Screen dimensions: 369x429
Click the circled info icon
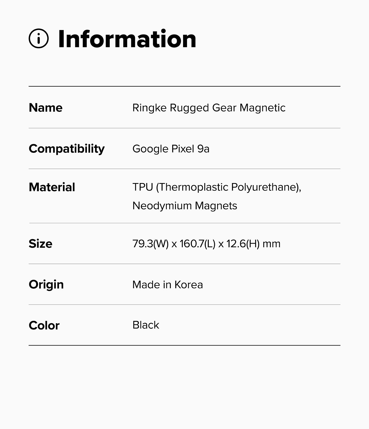point(39,39)
